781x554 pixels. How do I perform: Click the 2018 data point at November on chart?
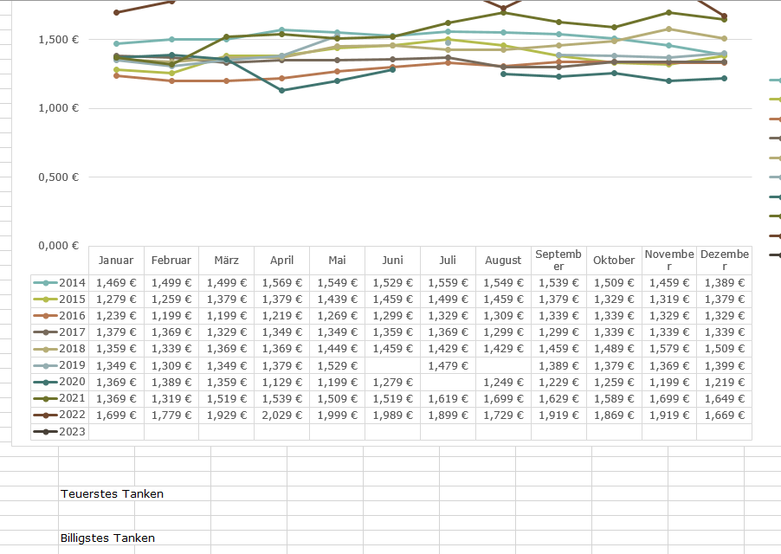[x=669, y=29]
